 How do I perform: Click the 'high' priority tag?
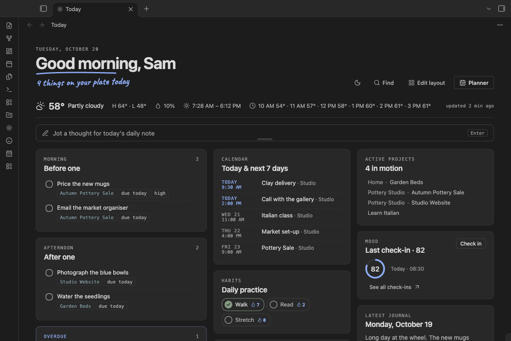coord(160,193)
